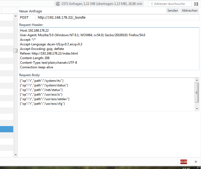Click the Adressen durchsuche filter field
The width and height of the screenshot is (201, 169).
[170, 4]
